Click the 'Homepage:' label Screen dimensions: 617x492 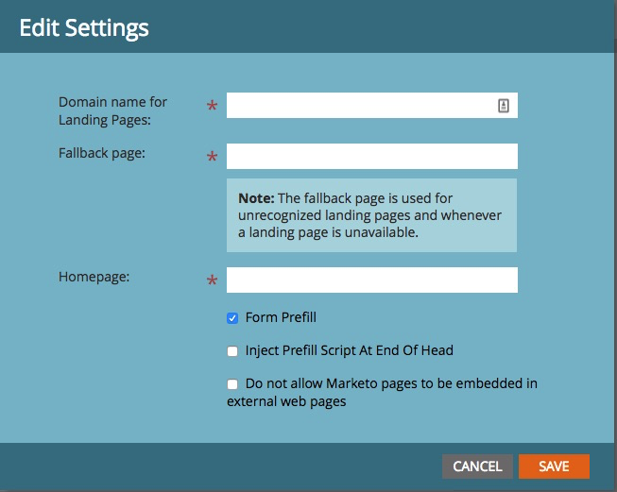93,276
